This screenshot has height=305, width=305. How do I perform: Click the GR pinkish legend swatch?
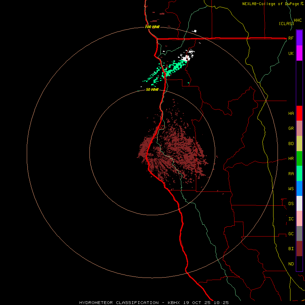299,128
